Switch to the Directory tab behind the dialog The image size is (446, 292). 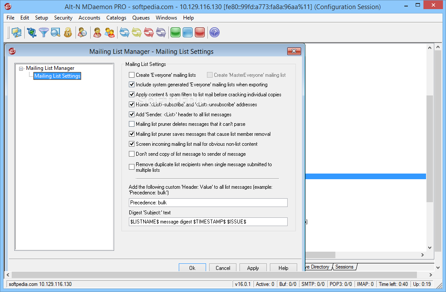coord(318,267)
